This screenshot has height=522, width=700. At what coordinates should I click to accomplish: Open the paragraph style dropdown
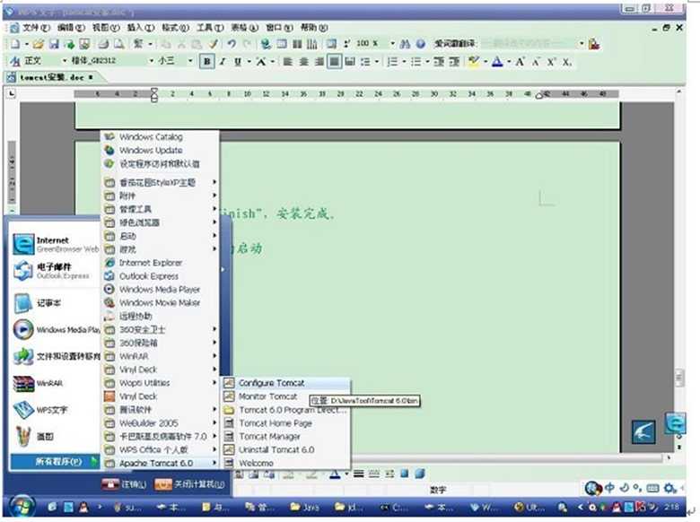[65, 61]
